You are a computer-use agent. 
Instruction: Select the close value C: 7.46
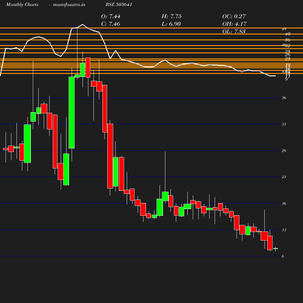point(110,24)
